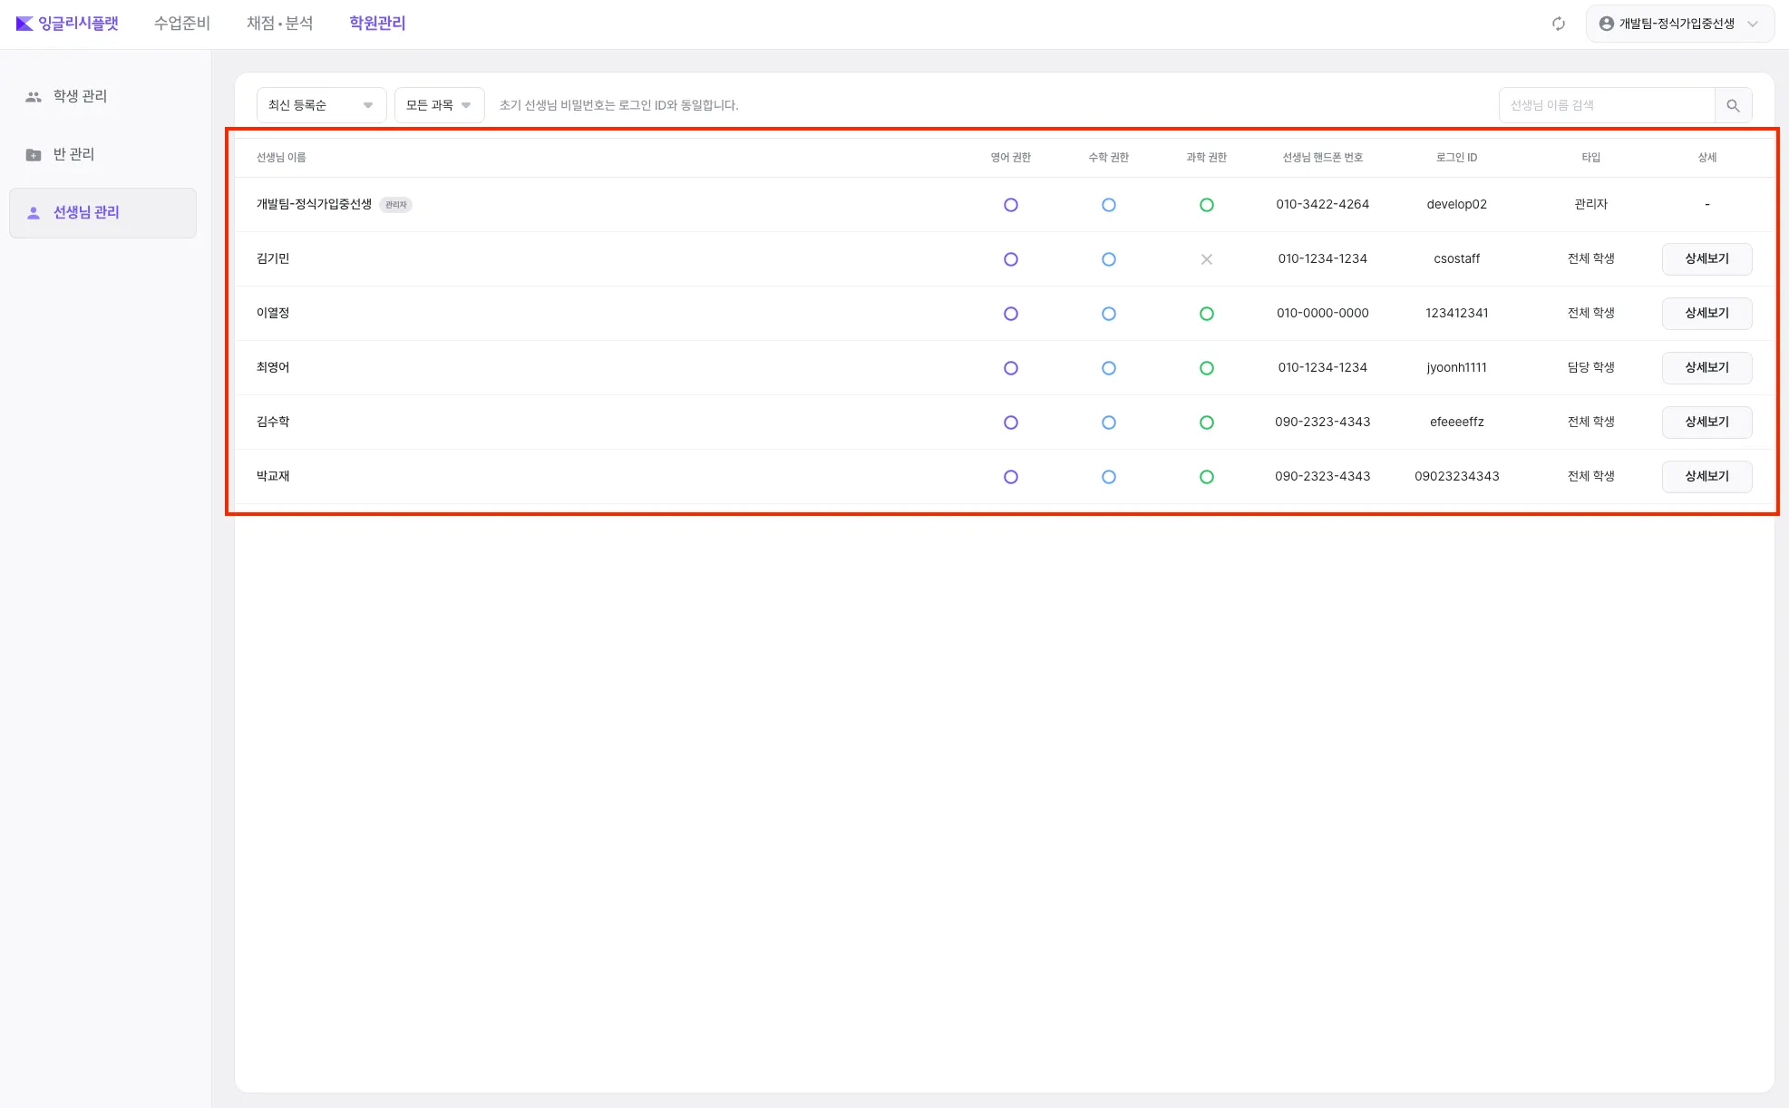Expand the 개발팀-정식가입중선생 account menu chevron
This screenshot has width=1789, height=1108.
click(1753, 24)
